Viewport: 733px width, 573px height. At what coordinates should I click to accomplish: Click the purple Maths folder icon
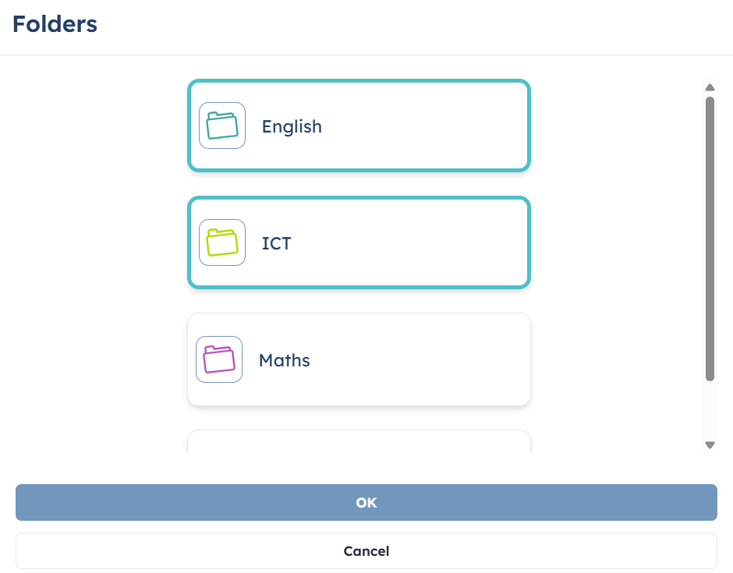219,359
